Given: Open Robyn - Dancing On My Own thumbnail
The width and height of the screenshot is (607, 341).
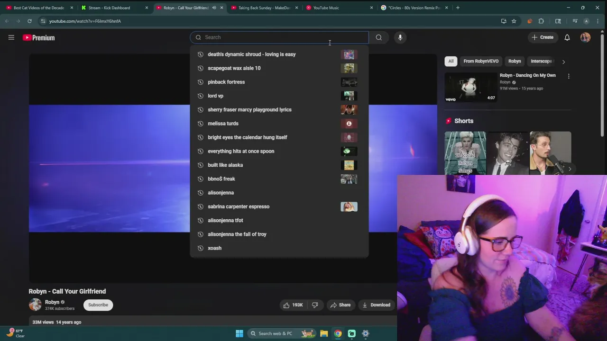Looking at the screenshot, I should click(x=470, y=87).
